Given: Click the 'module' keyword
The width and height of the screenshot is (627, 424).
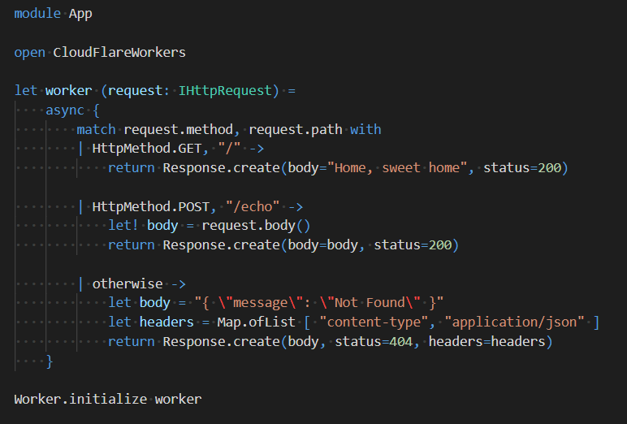Looking at the screenshot, I should 37,13.
